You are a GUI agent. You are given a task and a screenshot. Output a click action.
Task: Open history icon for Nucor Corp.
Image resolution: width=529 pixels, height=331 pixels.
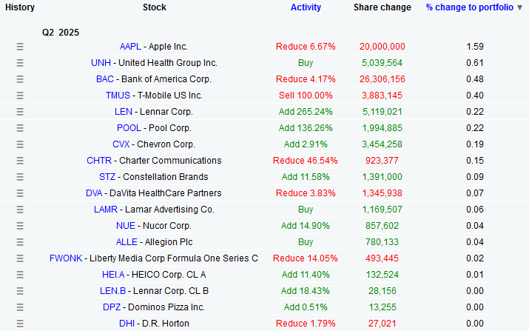pos(20,226)
